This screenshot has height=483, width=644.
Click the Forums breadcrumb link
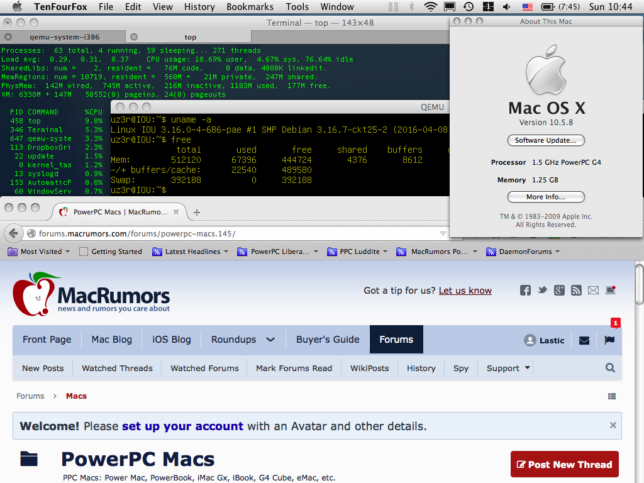(x=30, y=396)
